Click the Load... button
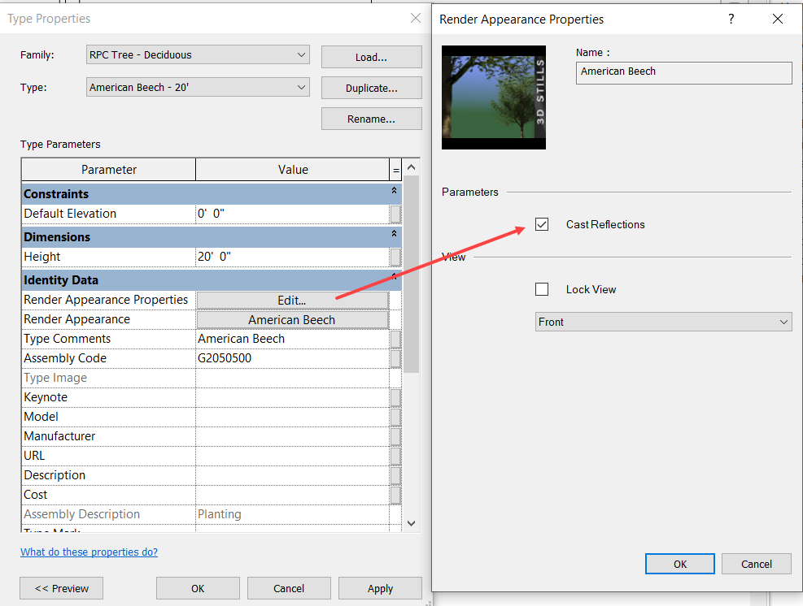803x606 pixels. pyautogui.click(x=371, y=58)
